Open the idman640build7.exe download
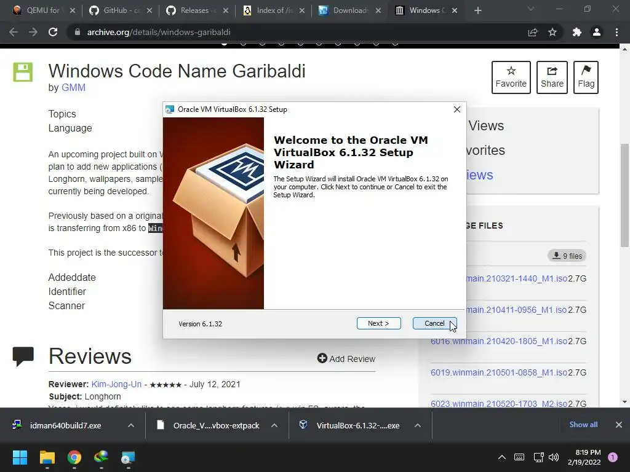Viewport: 630px width, 472px height. click(64, 425)
